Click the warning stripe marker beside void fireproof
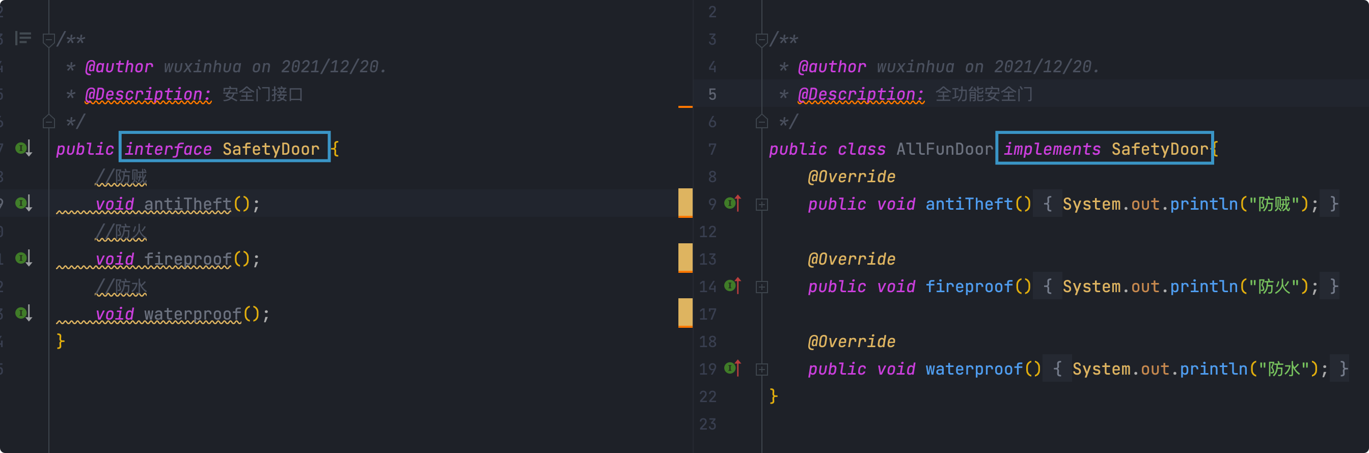Viewport: 1369px width, 453px height. 685,258
